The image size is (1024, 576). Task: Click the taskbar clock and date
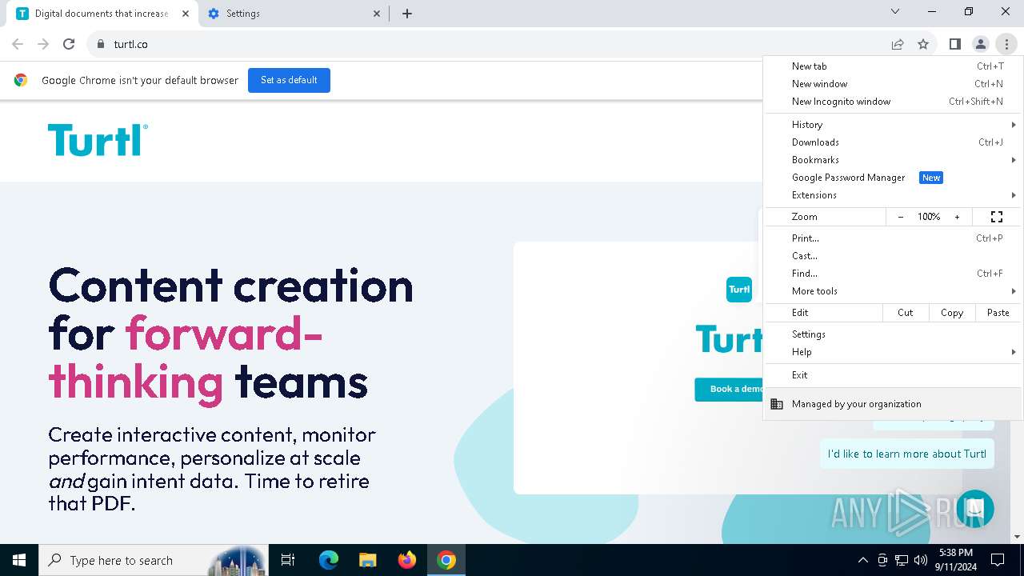(956, 560)
